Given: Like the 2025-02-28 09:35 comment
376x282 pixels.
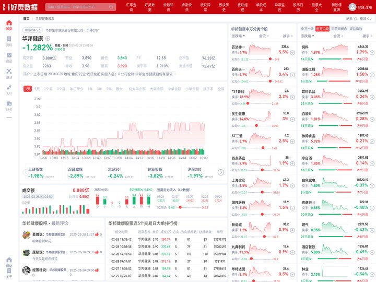Looking at the screenshot, I should (x=97, y=252).
